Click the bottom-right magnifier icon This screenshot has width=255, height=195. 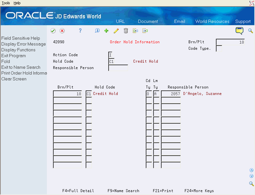[x=251, y=184]
